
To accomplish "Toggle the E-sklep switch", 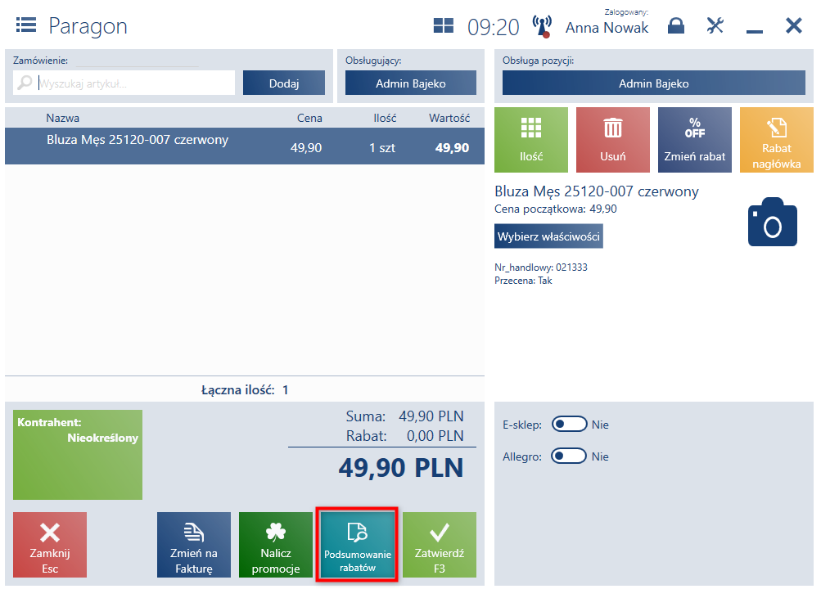I will [569, 425].
